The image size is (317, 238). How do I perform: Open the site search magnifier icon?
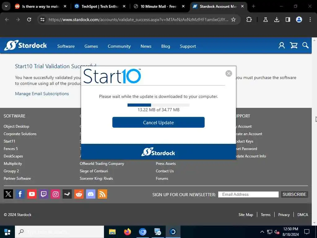[305, 45]
